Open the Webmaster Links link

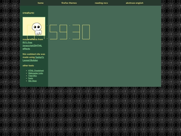click(x=36, y=73)
